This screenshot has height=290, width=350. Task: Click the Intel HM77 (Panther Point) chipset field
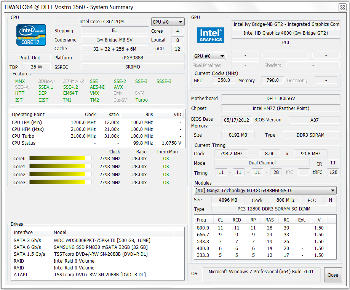point(281,108)
